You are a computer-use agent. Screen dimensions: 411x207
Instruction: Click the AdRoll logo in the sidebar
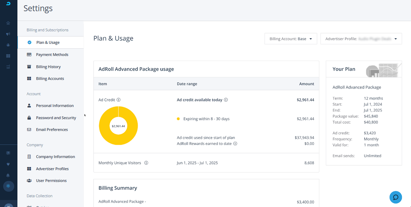(x=8, y=4)
